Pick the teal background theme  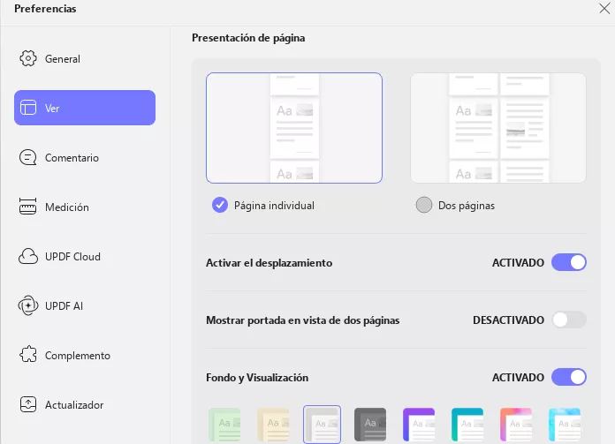pos(467,425)
